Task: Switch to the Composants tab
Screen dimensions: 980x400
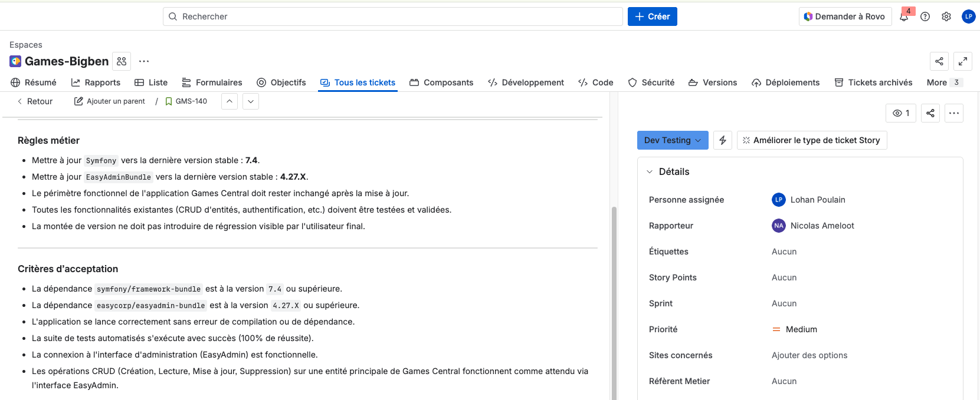Action: 441,82
